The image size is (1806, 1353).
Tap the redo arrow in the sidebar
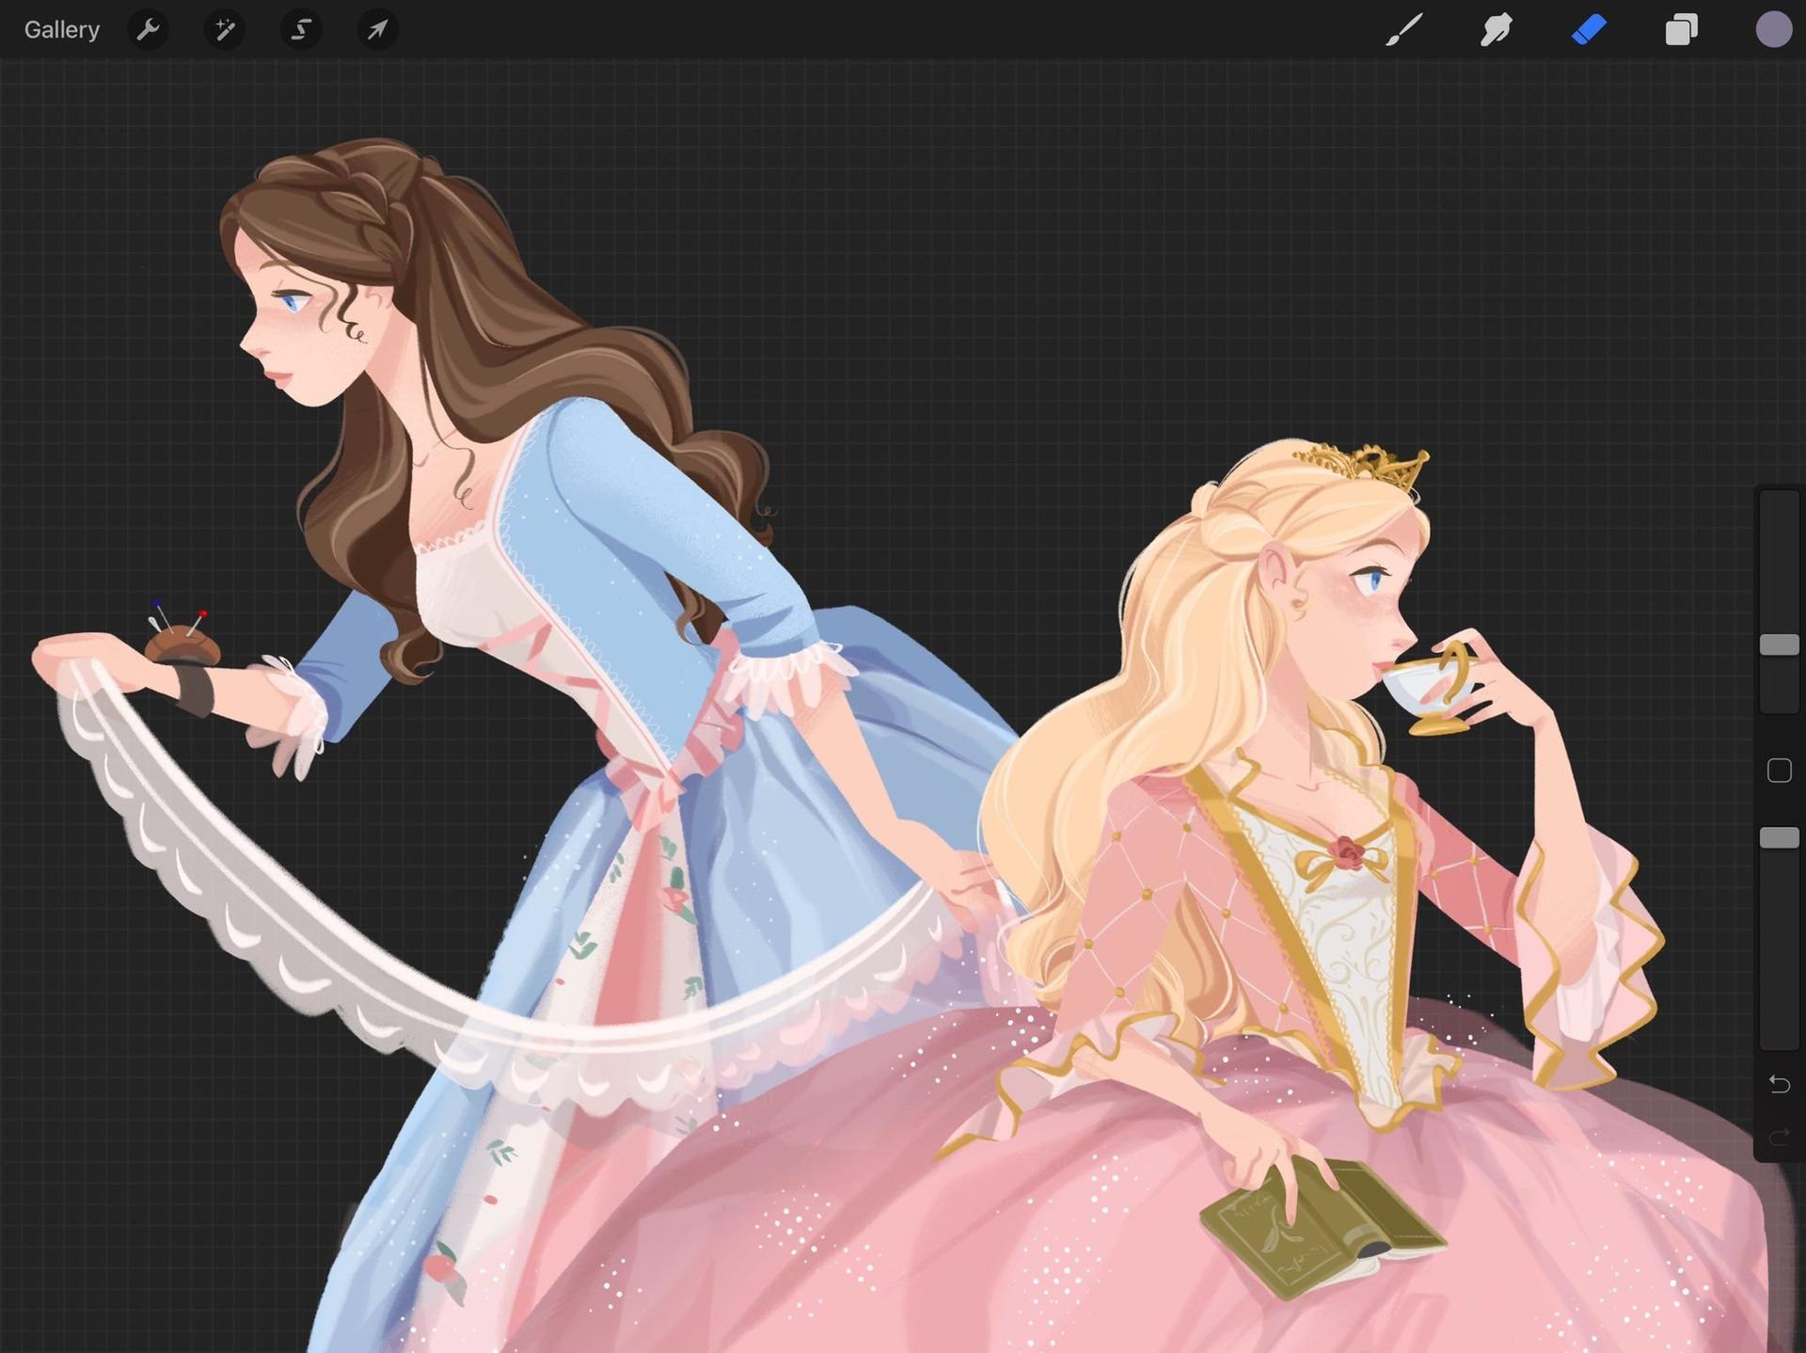point(1779,1138)
